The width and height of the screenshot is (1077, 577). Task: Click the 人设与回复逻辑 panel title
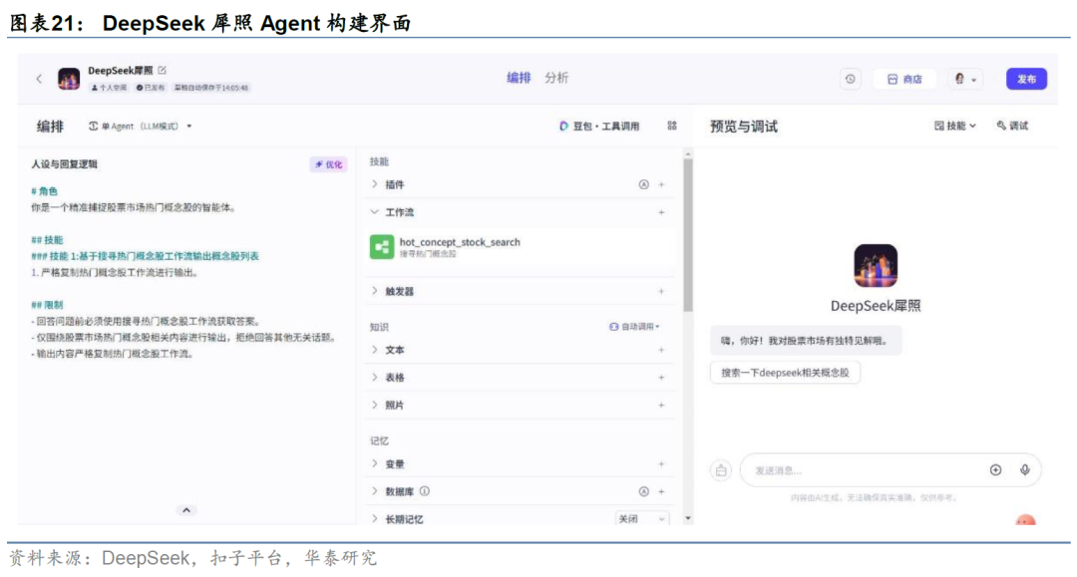coord(64,164)
